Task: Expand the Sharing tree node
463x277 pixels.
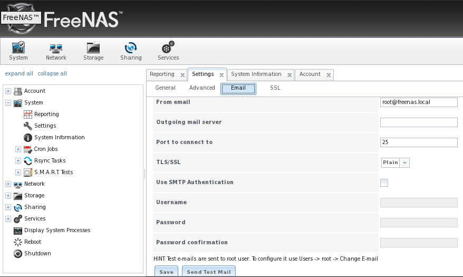Action: click(x=8, y=207)
